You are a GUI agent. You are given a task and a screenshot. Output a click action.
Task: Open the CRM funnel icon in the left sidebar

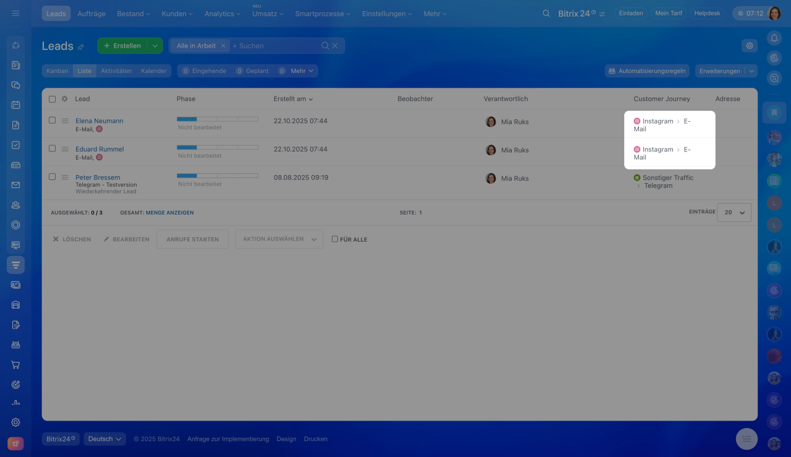click(x=16, y=265)
